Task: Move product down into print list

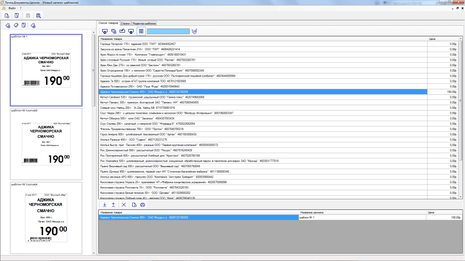Action: point(105,205)
